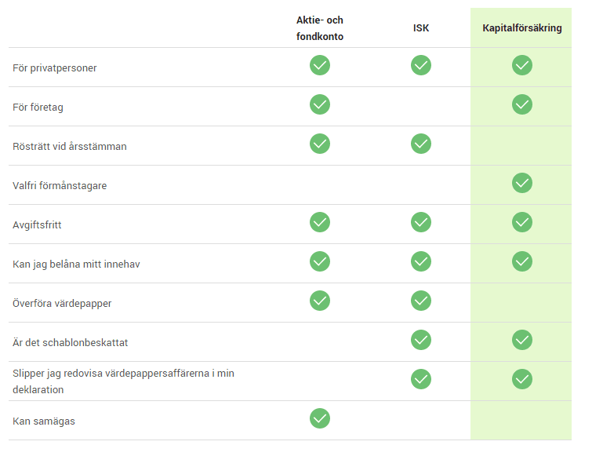603x456 pixels.
Task: Click the Kan samägas row label
Action: (x=44, y=421)
